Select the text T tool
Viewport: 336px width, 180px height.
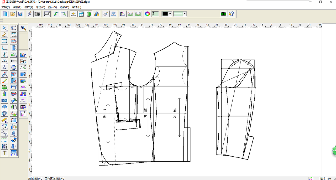(x=4, y=153)
